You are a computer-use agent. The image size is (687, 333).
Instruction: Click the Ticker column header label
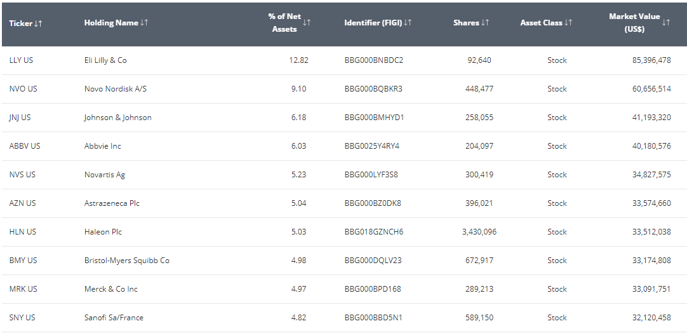pos(20,24)
